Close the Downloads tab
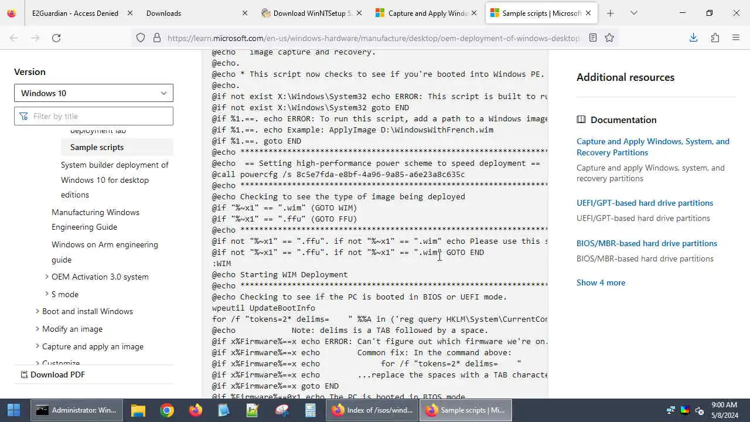 tap(245, 13)
